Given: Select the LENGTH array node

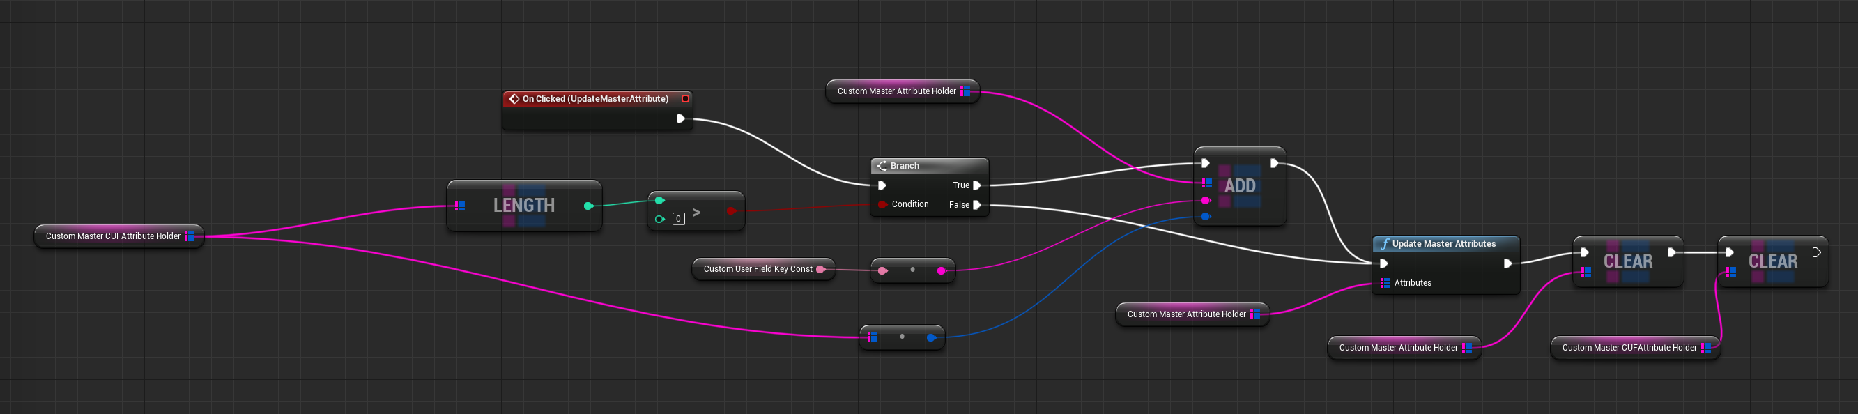Looking at the screenshot, I should coord(523,206).
